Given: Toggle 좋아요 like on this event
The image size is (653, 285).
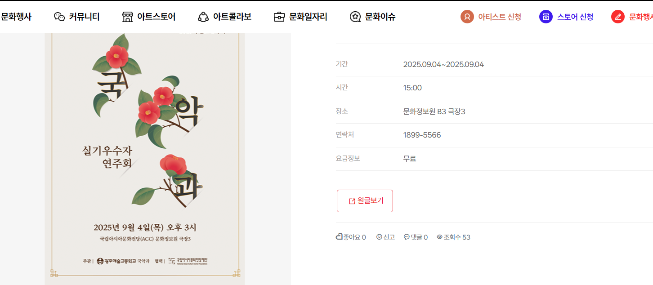Looking at the screenshot, I should [351, 237].
